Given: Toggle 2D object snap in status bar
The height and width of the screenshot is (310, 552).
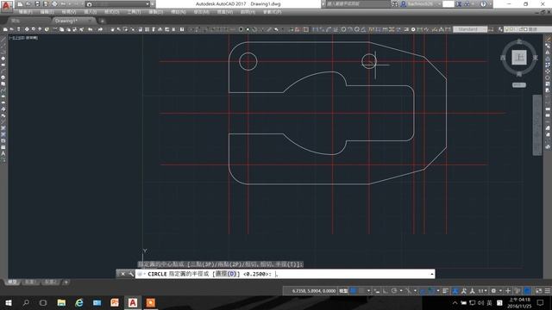Looking at the screenshot, I should (x=431, y=291).
